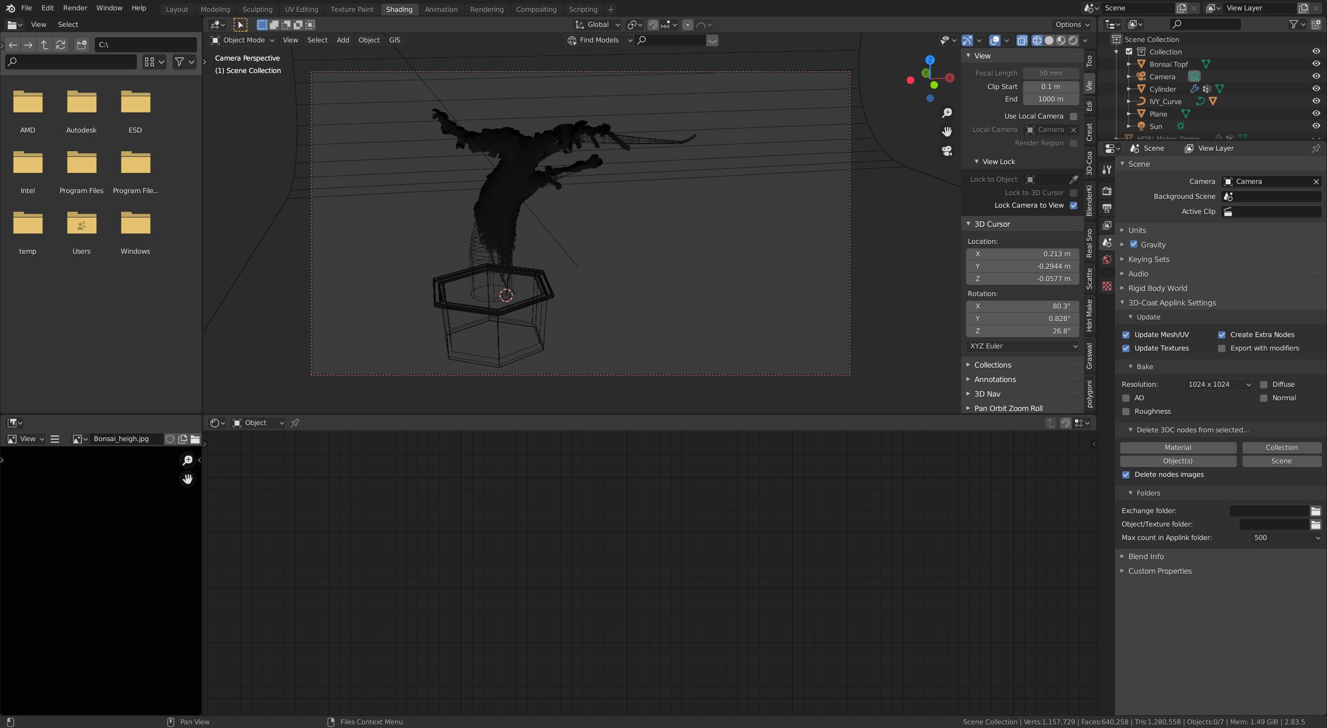The image size is (1327, 728).
Task: Click the Material delete nodes button
Action: tap(1178, 447)
